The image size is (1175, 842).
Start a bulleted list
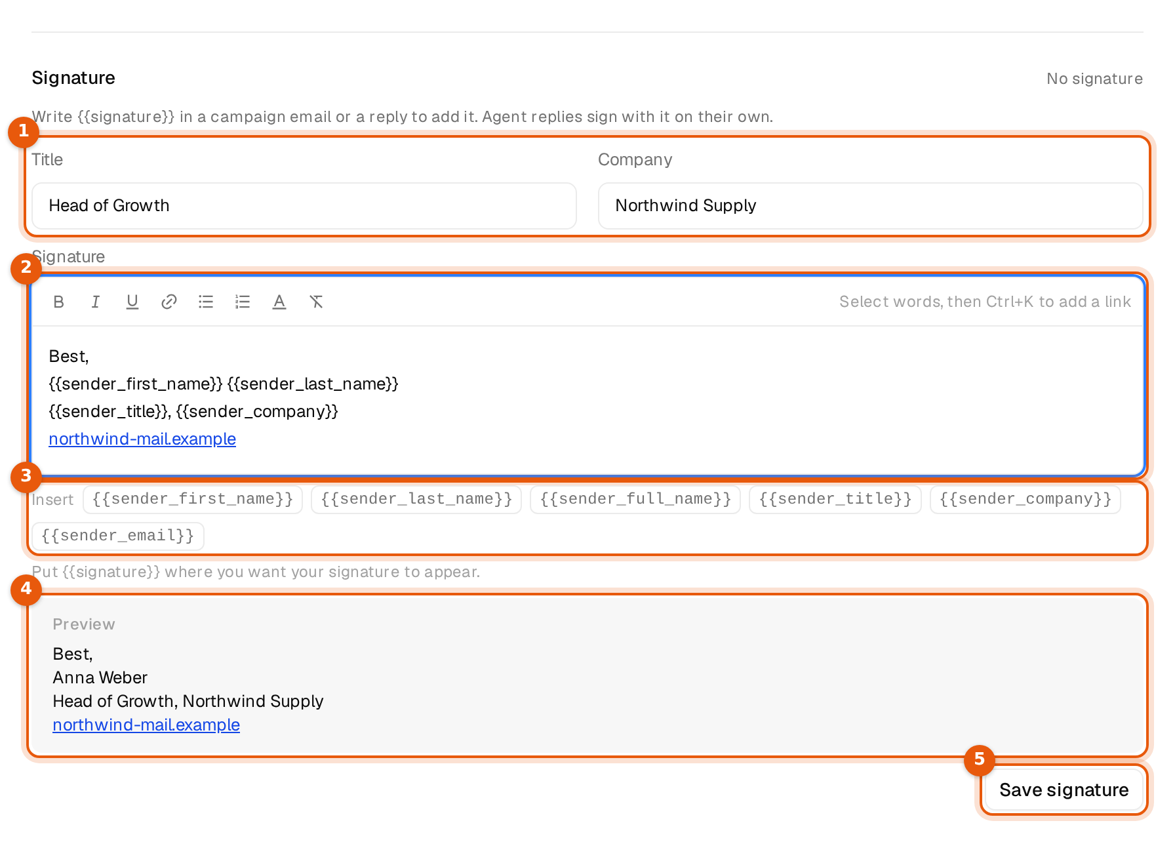pos(206,302)
